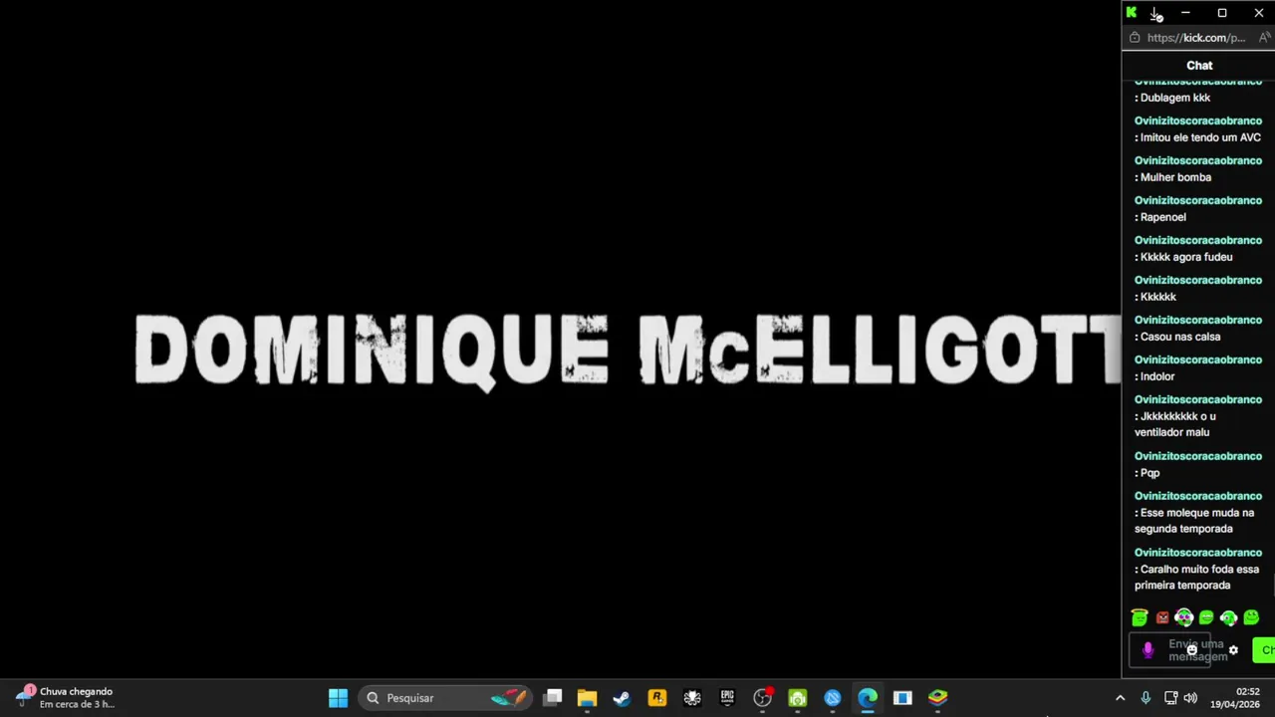1275x717 pixels.
Task: Click the video player showing Dominique McElligott credit
Action: 561,339
